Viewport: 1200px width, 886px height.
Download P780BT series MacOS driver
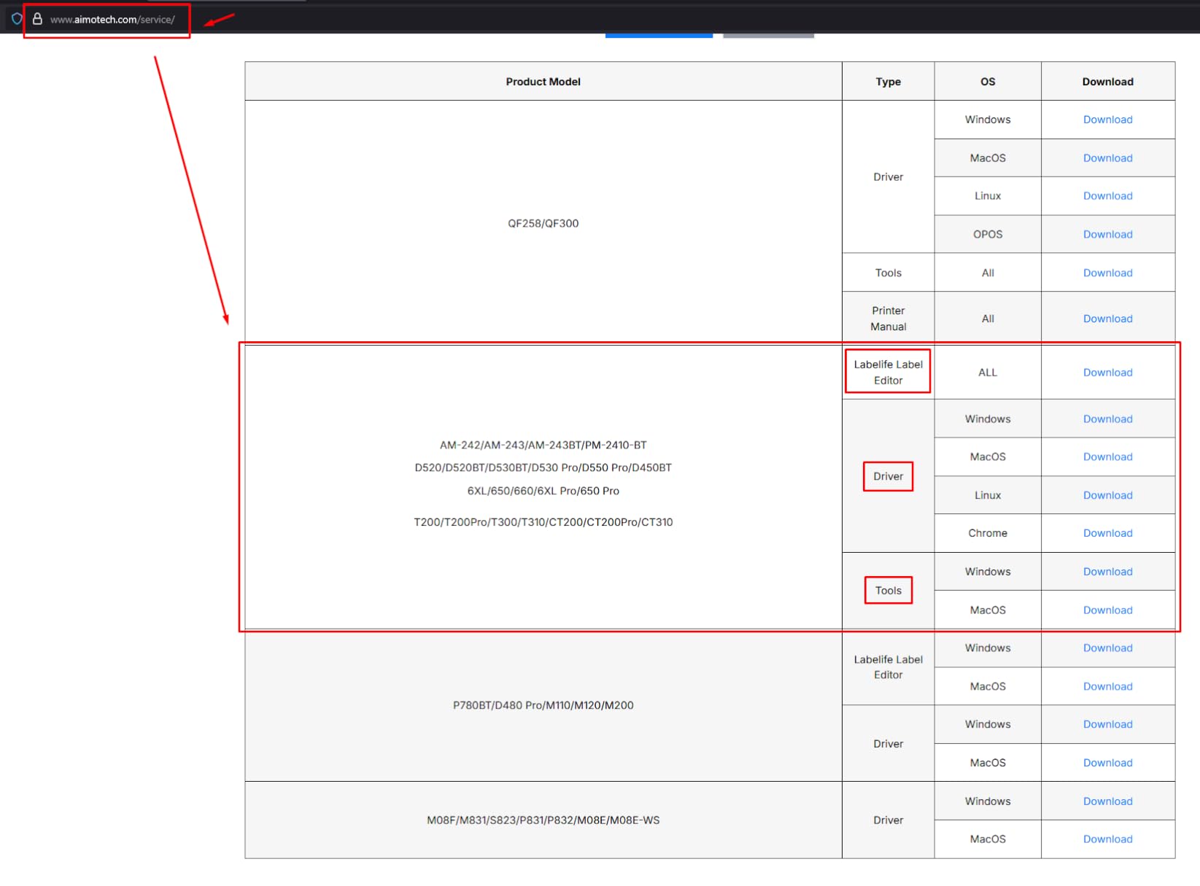pos(1107,763)
